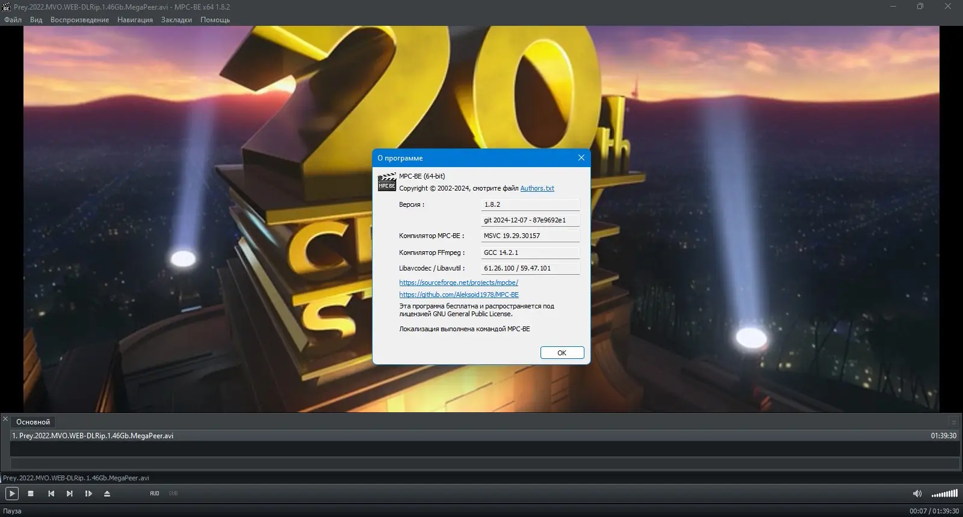Click the Libavcodec version field 61.26.100 / 59.47.101
This screenshot has height=517, width=963.
530,268
